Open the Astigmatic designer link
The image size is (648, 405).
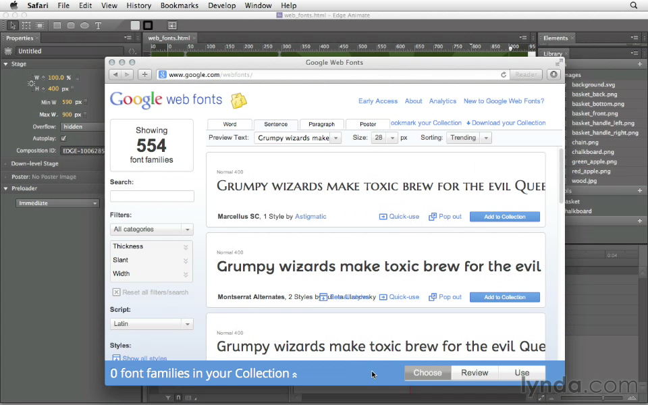[310, 217]
